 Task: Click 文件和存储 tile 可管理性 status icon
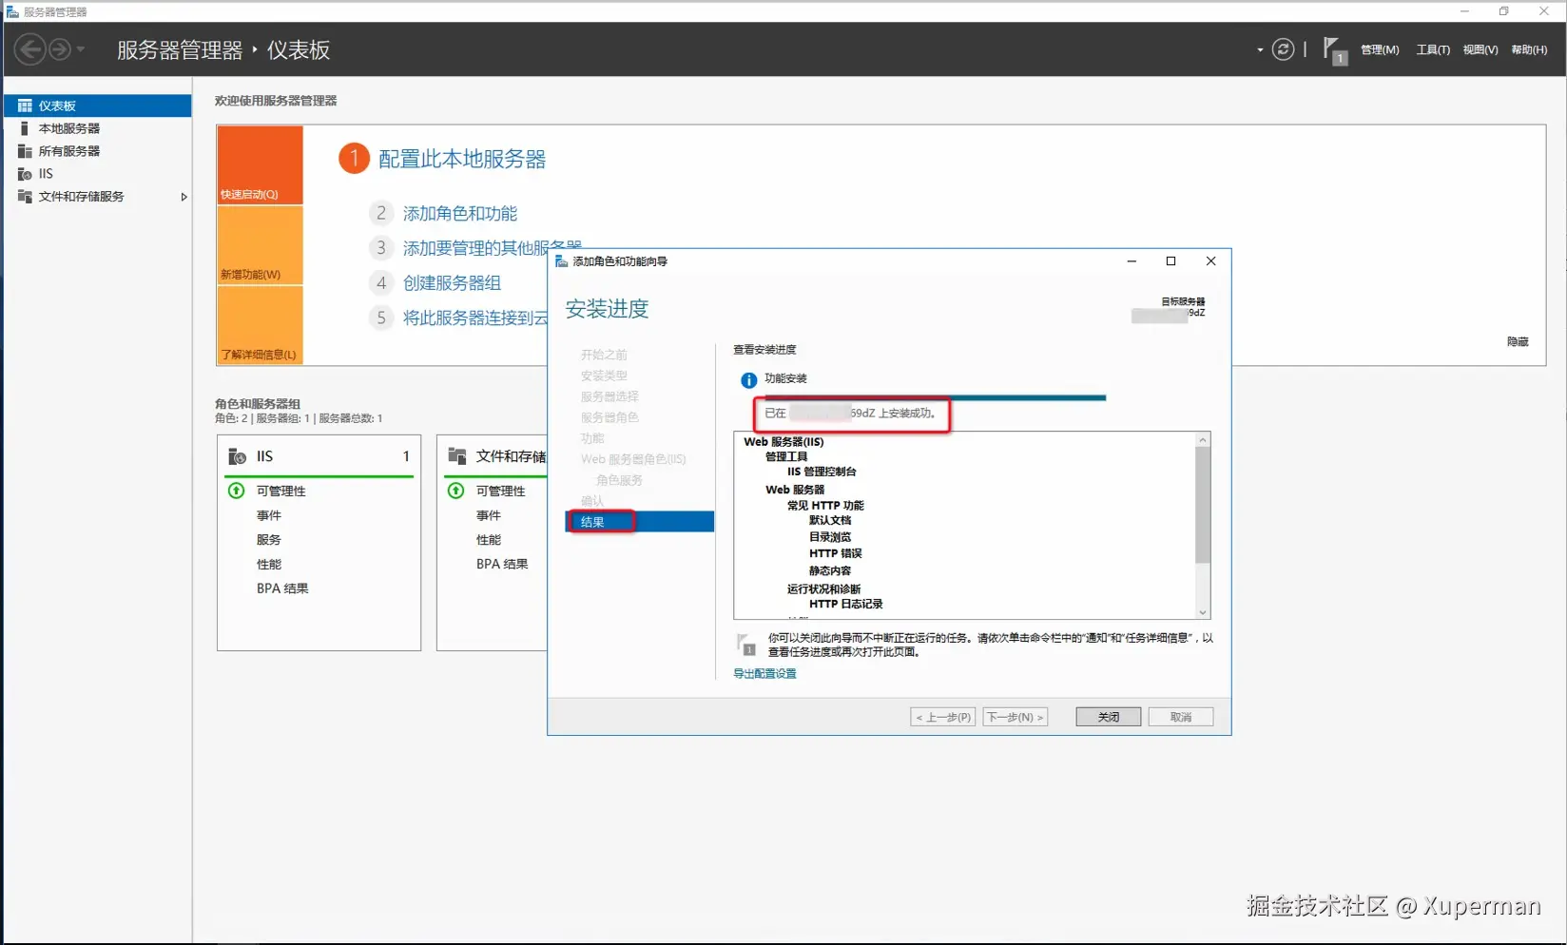[456, 491]
